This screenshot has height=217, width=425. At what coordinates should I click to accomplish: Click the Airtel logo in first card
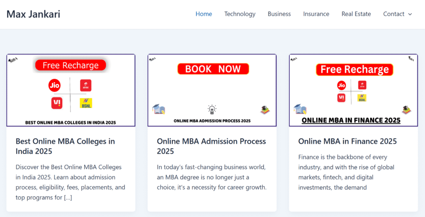point(85,85)
